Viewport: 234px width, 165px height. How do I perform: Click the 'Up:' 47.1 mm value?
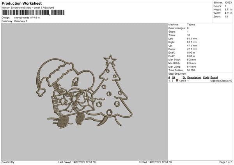click(x=192, y=46)
